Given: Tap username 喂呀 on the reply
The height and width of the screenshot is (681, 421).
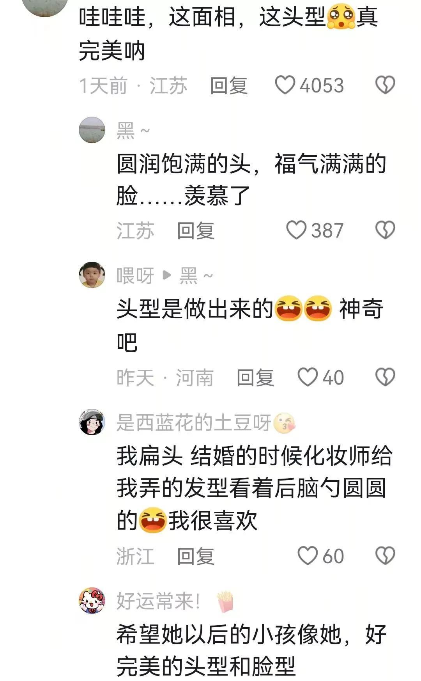Looking at the screenshot, I should pos(135,276).
